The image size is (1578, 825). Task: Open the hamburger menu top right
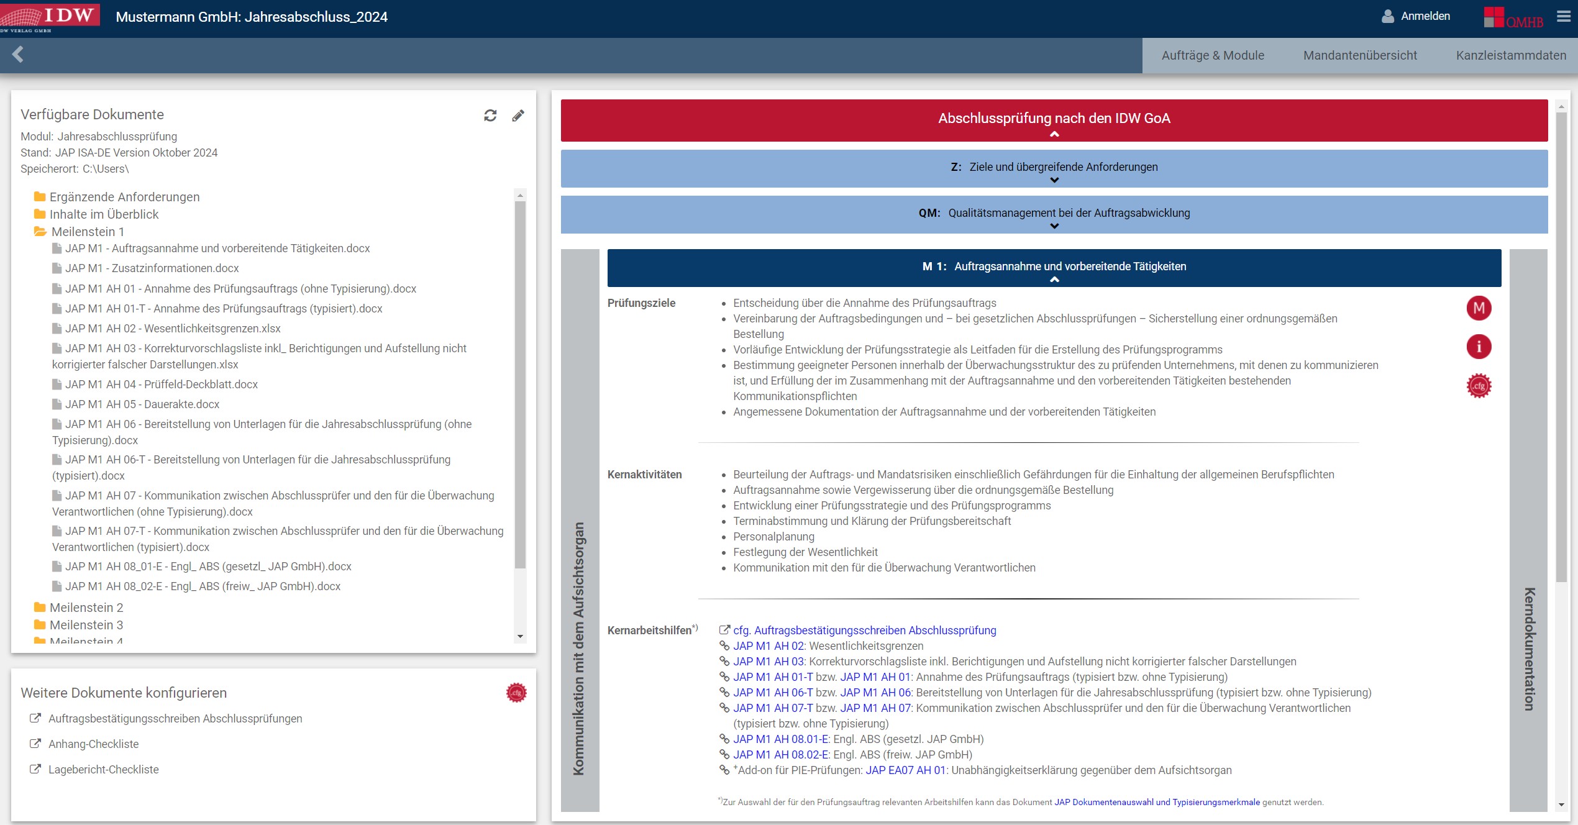[1563, 17]
